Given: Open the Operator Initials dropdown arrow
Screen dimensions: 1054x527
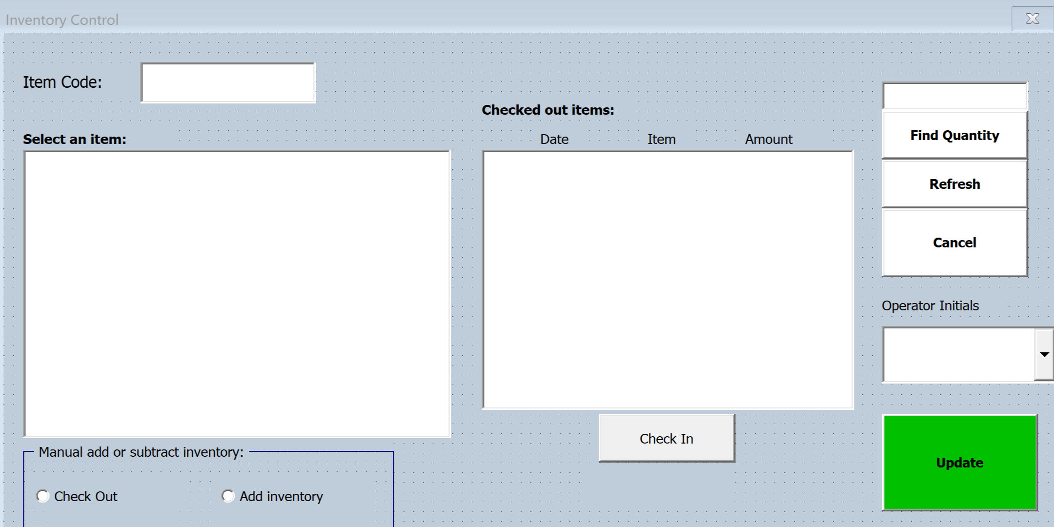Looking at the screenshot, I should [1044, 355].
